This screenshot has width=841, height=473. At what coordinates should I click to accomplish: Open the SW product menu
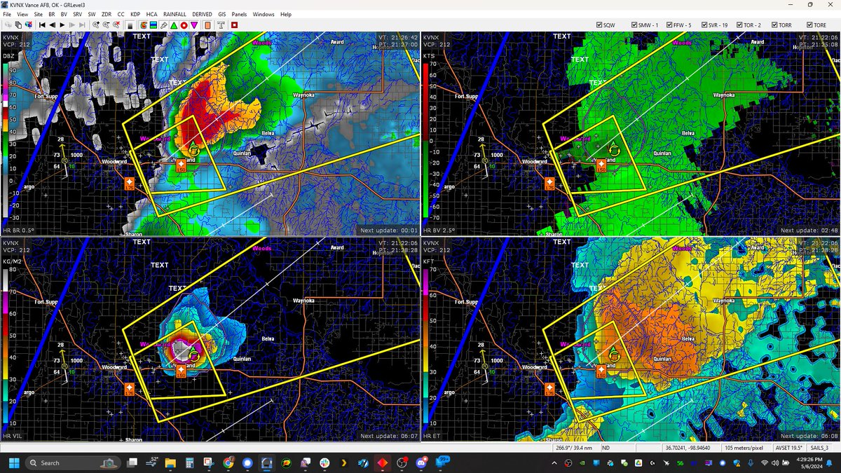coord(92,14)
